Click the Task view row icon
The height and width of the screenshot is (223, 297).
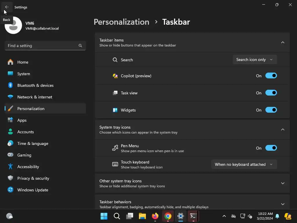click(115, 93)
